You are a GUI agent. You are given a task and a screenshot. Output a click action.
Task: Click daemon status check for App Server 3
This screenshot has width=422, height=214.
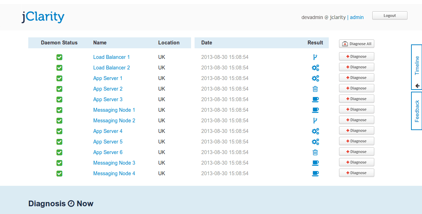coord(59,99)
